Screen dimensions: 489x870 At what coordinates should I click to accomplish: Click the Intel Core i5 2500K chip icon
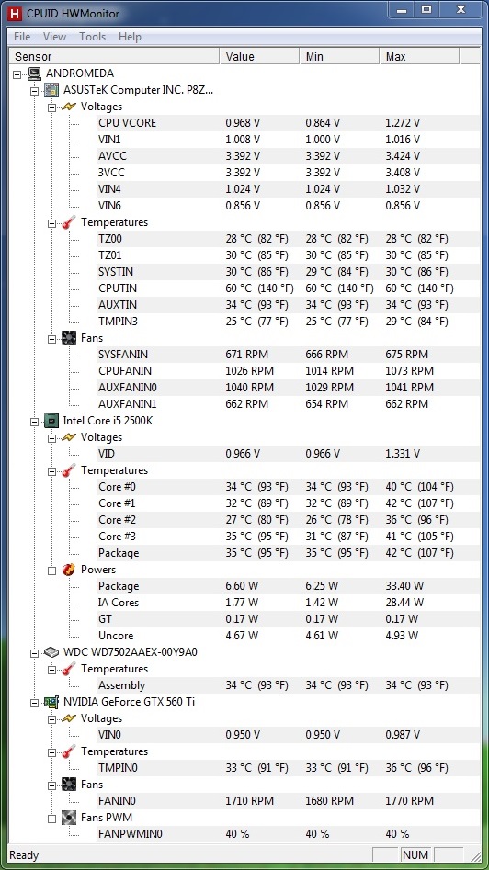[x=51, y=421]
